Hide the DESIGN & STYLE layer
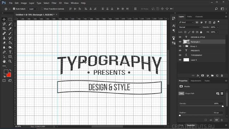229x129 pixels. (180, 37)
